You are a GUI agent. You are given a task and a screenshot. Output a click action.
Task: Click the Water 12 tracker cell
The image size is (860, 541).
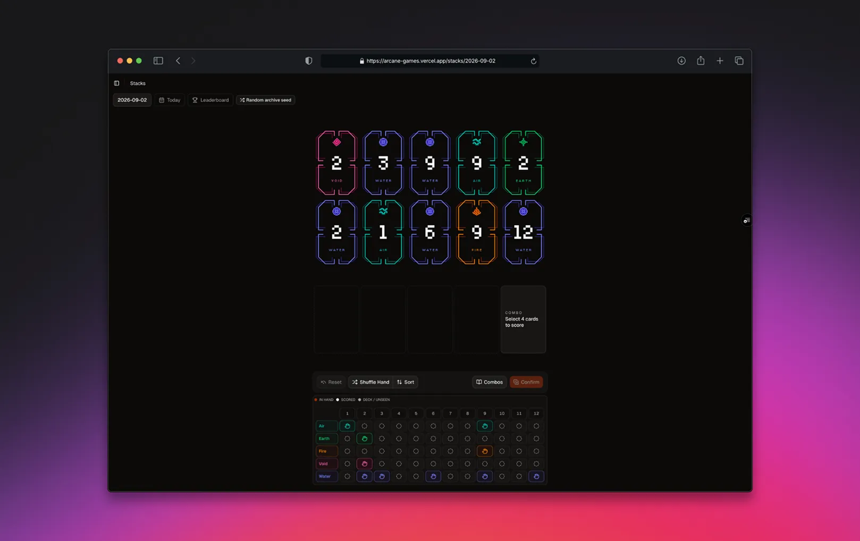click(x=536, y=477)
